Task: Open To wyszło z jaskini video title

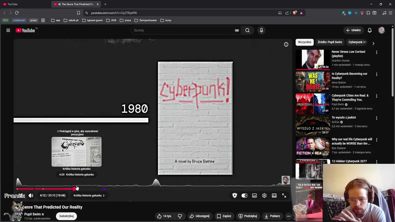Action: click(344, 117)
